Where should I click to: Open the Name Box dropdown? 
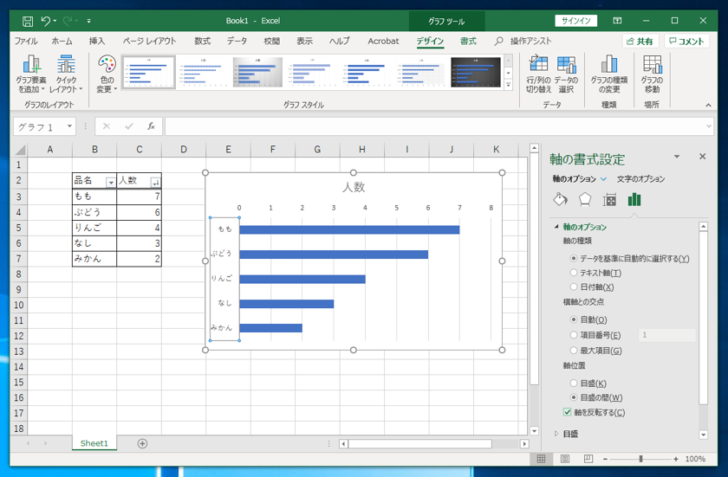(x=69, y=126)
